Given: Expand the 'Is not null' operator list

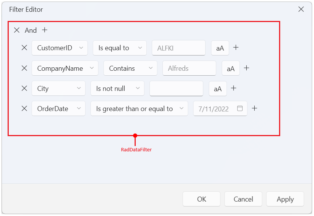Looking at the screenshot, I should pyautogui.click(x=117, y=88).
